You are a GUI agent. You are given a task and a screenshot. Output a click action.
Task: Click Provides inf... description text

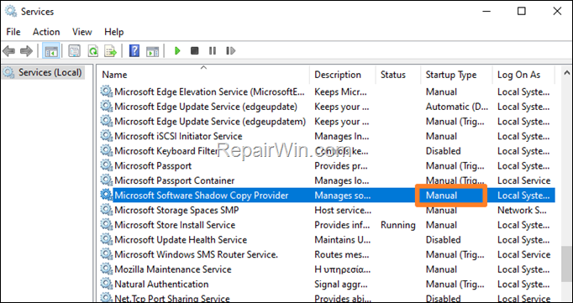[343, 225]
